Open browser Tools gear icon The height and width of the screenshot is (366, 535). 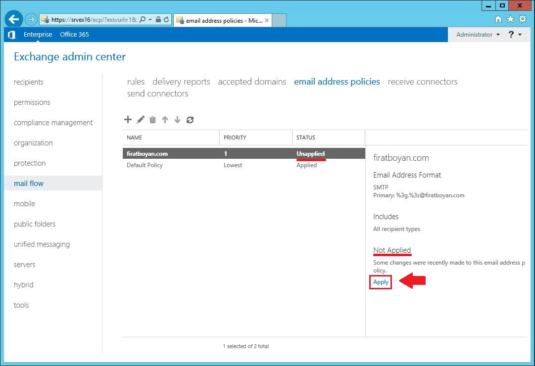[x=522, y=19]
